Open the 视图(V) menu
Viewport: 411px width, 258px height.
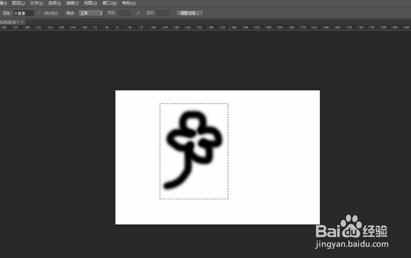(x=90, y=3)
